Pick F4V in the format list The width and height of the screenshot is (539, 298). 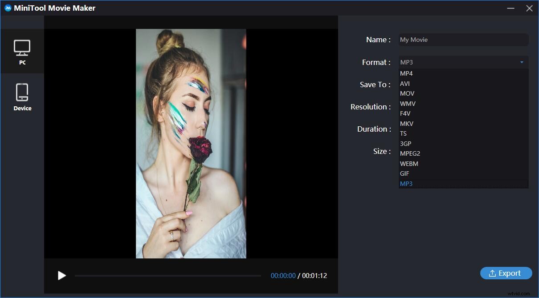tap(405, 113)
